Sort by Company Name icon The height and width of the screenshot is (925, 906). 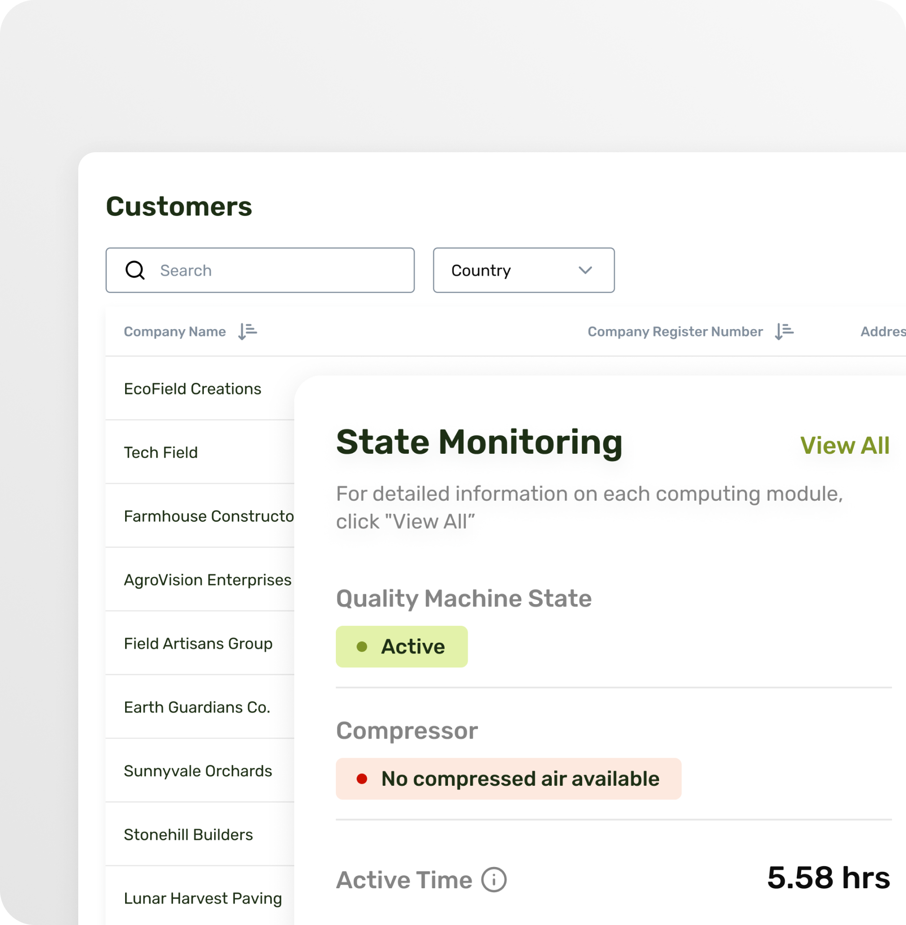pyautogui.click(x=247, y=332)
